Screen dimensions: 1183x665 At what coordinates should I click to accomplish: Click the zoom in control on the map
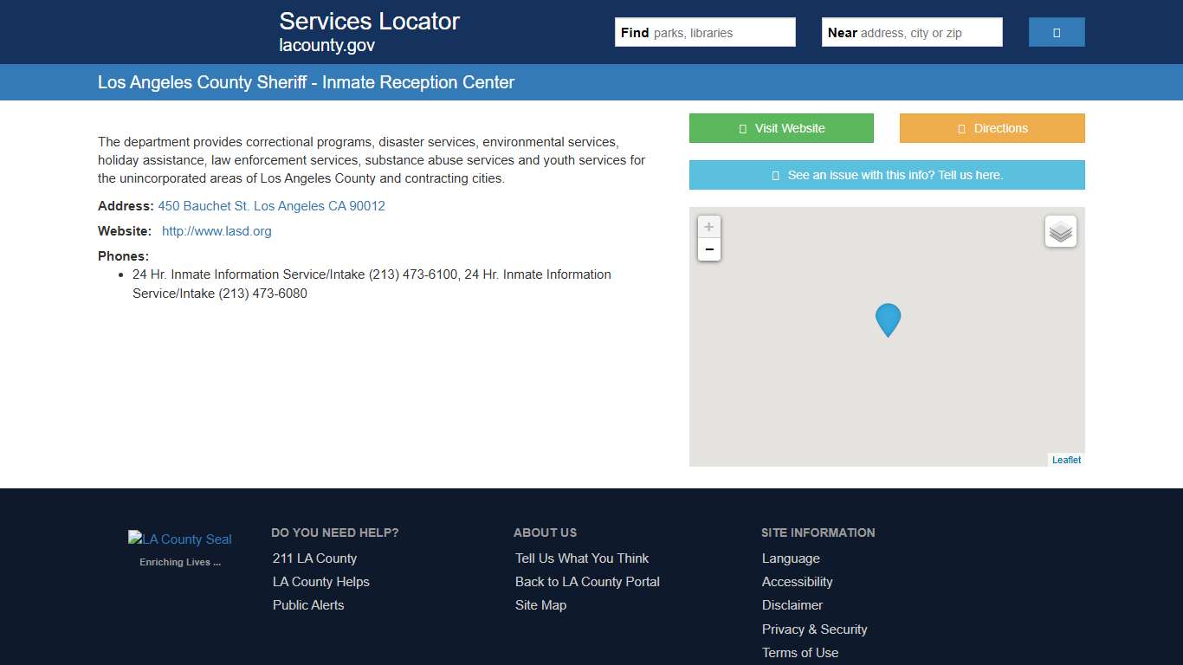tap(708, 227)
